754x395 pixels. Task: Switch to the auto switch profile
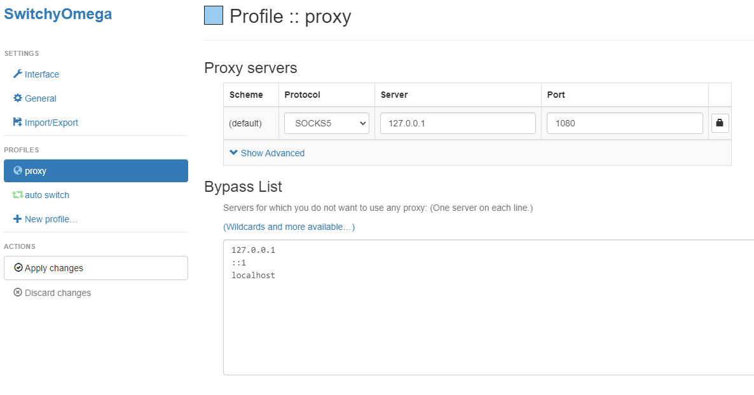(46, 195)
